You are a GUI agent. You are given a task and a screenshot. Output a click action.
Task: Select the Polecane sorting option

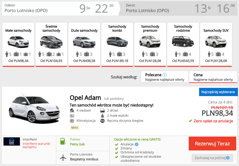[165, 77]
